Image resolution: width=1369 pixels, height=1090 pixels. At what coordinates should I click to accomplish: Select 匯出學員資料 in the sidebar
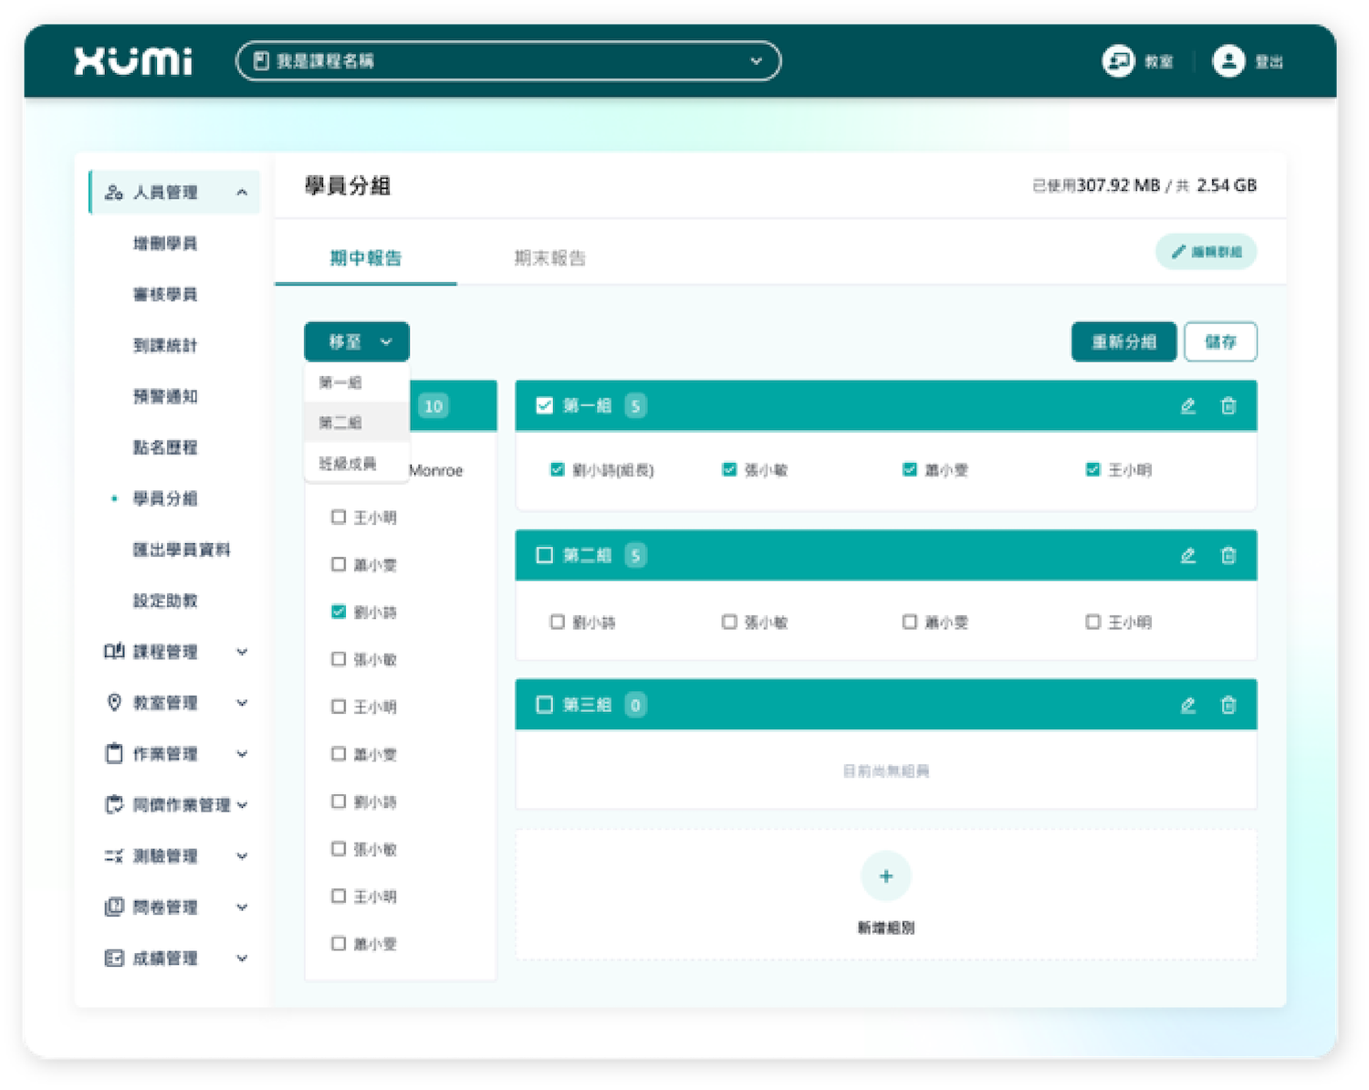coord(183,550)
